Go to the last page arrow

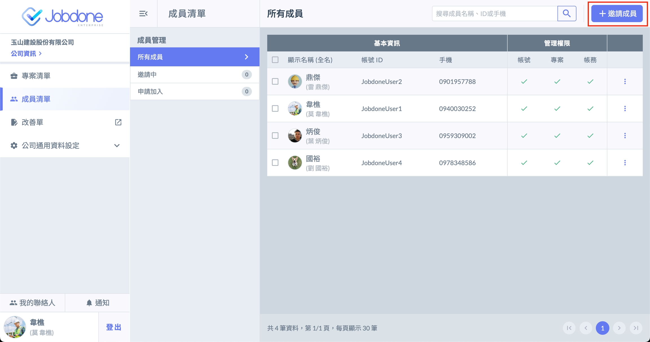636,328
